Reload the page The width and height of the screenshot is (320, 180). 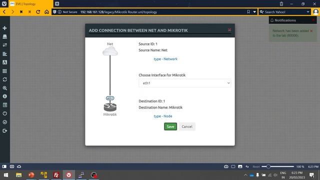pyautogui.click(x=38, y=12)
